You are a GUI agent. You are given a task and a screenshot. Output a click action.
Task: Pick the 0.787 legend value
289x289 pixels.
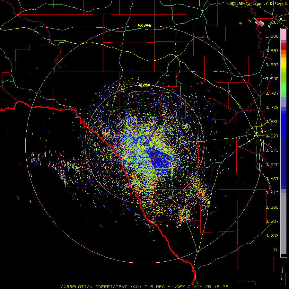tap(272, 93)
